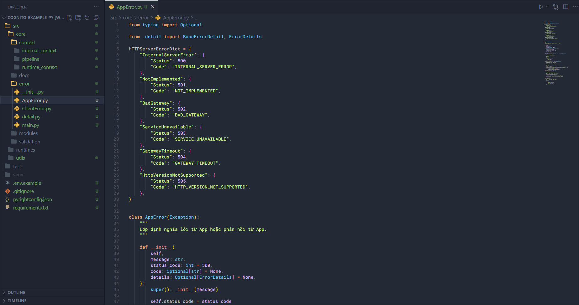The width and height of the screenshot is (579, 305).
Task: Expand the modules folder
Action: point(28,133)
